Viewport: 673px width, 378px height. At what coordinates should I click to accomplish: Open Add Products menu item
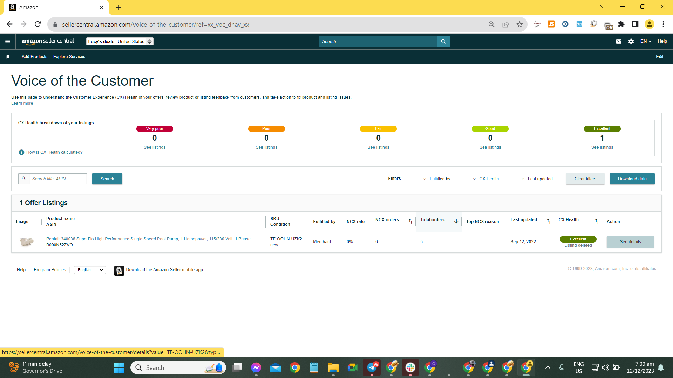pyautogui.click(x=34, y=57)
